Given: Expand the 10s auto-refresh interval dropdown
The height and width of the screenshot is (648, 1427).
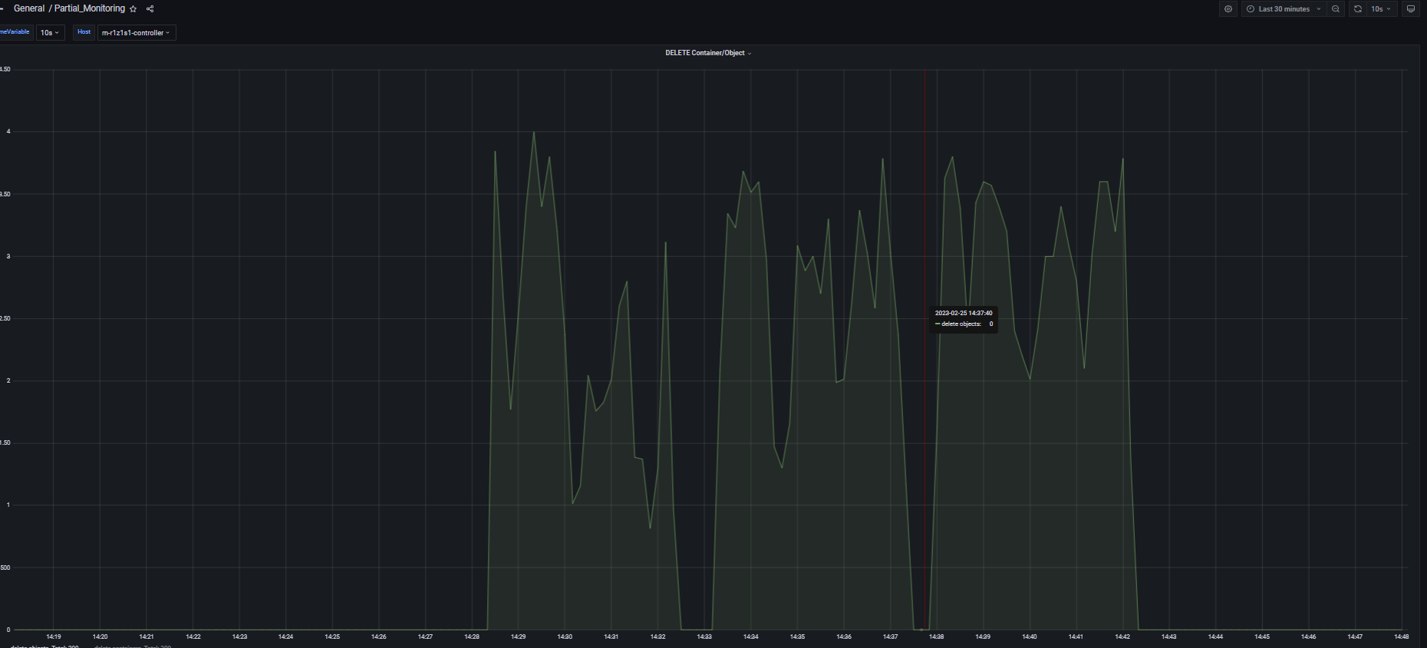Looking at the screenshot, I should [1381, 9].
